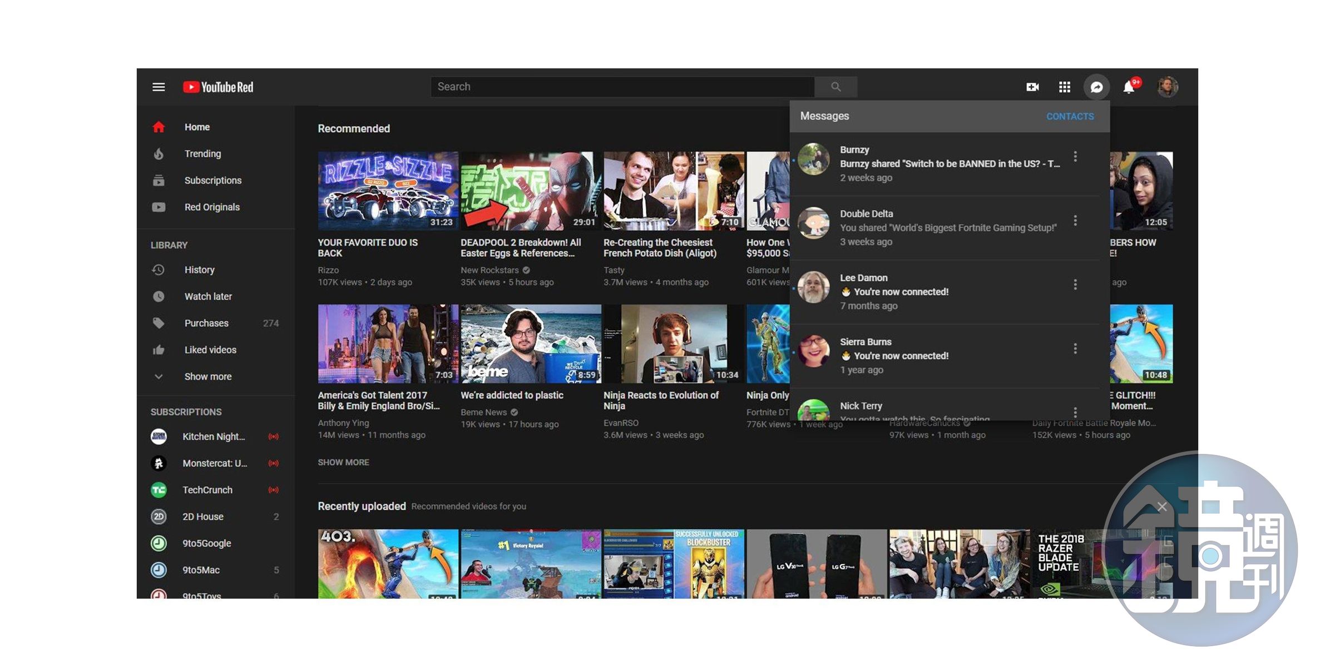Screen dimensions: 1335x667
Task: Select Subscriptions in the sidebar
Action: point(216,180)
